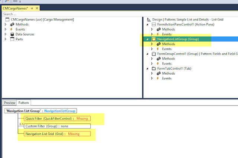Click the Data Sources database icon
238x158 pixels.
click(x=12, y=34)
